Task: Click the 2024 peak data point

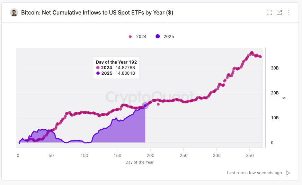Action: coord(251,53)
